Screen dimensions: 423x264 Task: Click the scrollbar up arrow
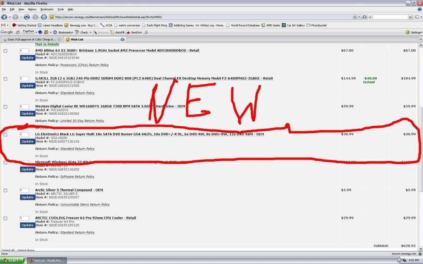(x=421, y=45)
